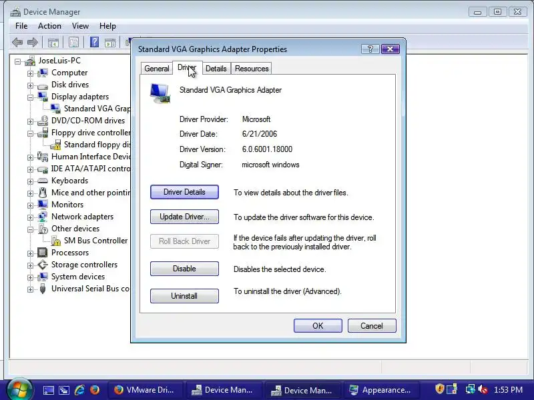Click the Keyboards icon in device tree
Image resolution: width=534 pixels, height=400 pixels.
pos(43,181)
